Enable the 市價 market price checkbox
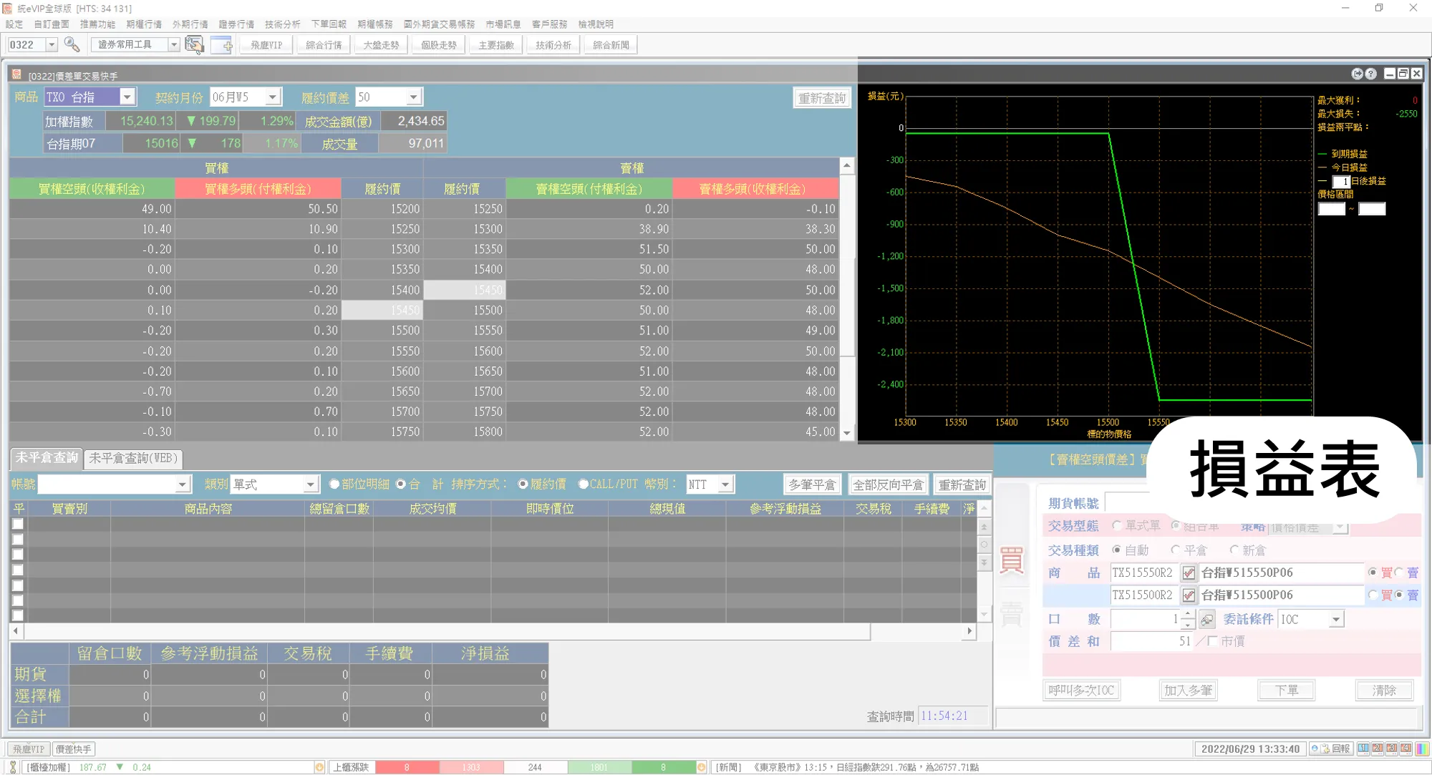Image resolution: width=1432 pixels, height=775 pixels. [1212, 641]
